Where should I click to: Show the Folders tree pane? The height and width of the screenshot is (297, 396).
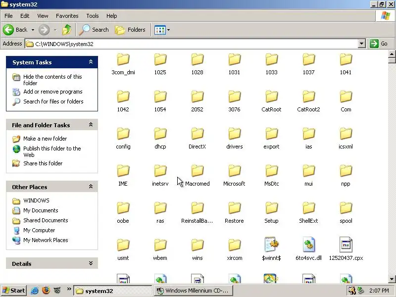tap(130, 30)
